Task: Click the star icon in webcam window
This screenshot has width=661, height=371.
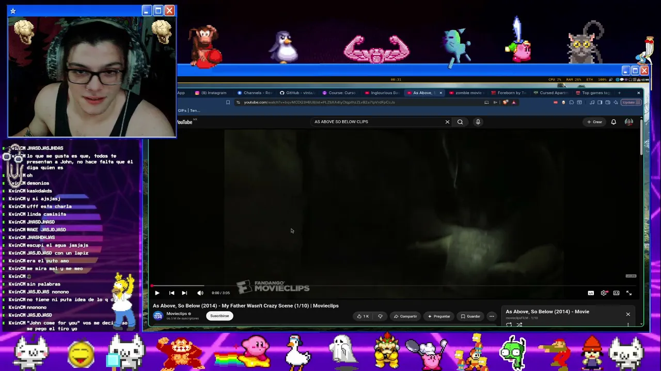Action: pyautogui.click(x=13, y=11)
